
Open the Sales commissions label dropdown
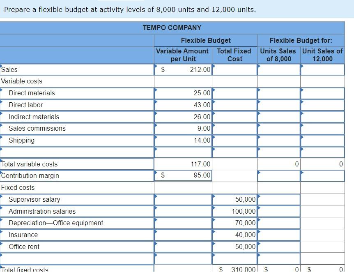click(77, 129)
